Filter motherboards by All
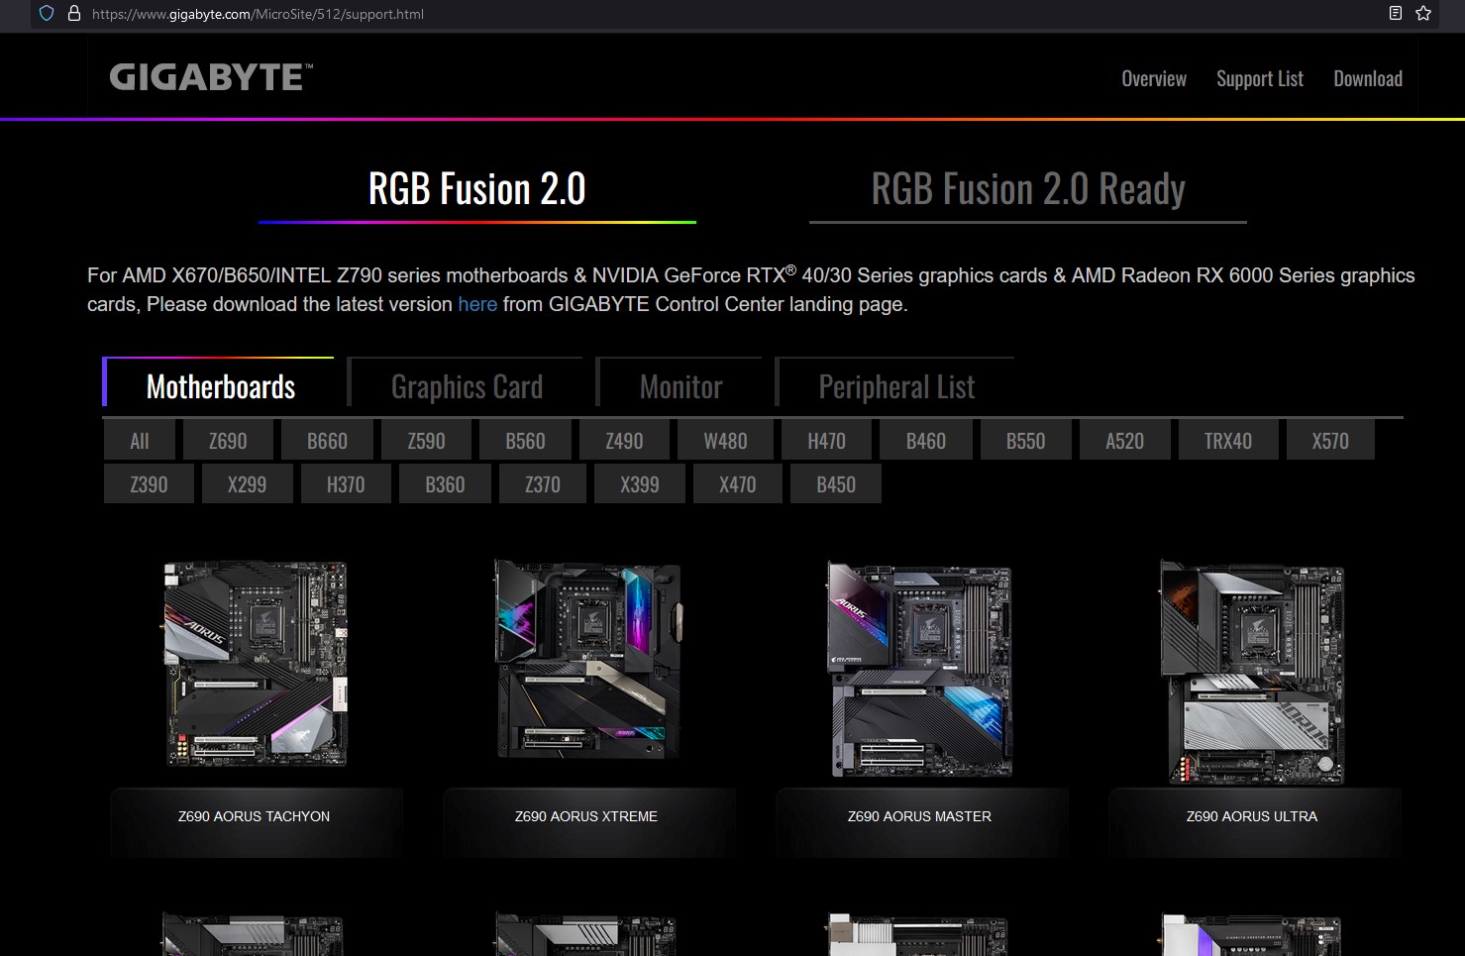Image resolution: width=1465 pixels, height=956 pixels. coord(140,441)
